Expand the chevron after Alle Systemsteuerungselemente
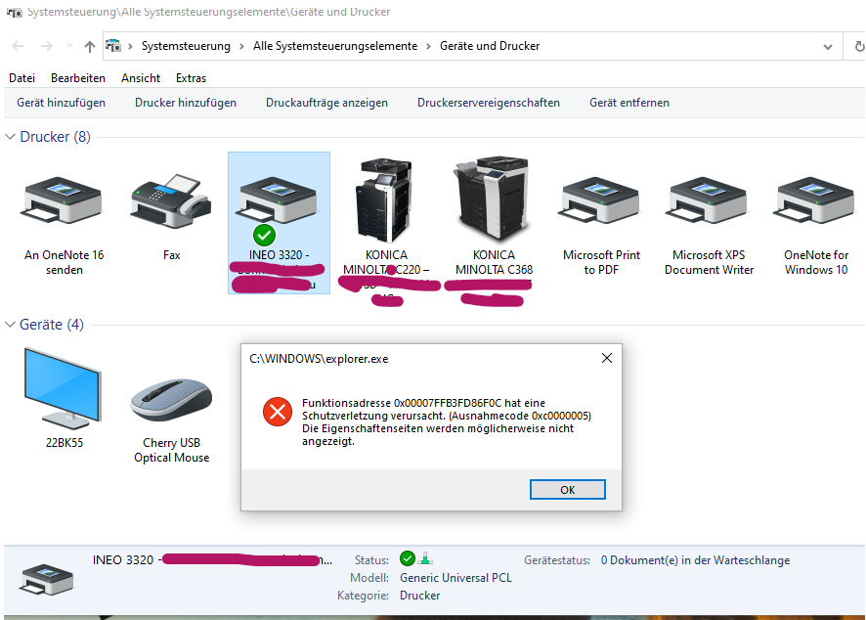This screenshot has width=866, height=620. tap(428, 46)
